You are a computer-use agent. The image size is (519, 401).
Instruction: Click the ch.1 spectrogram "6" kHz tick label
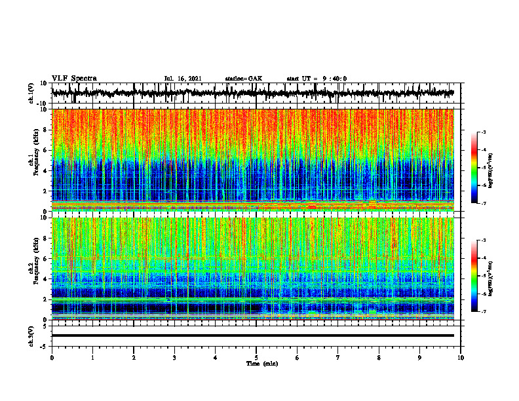click(45, 151)
